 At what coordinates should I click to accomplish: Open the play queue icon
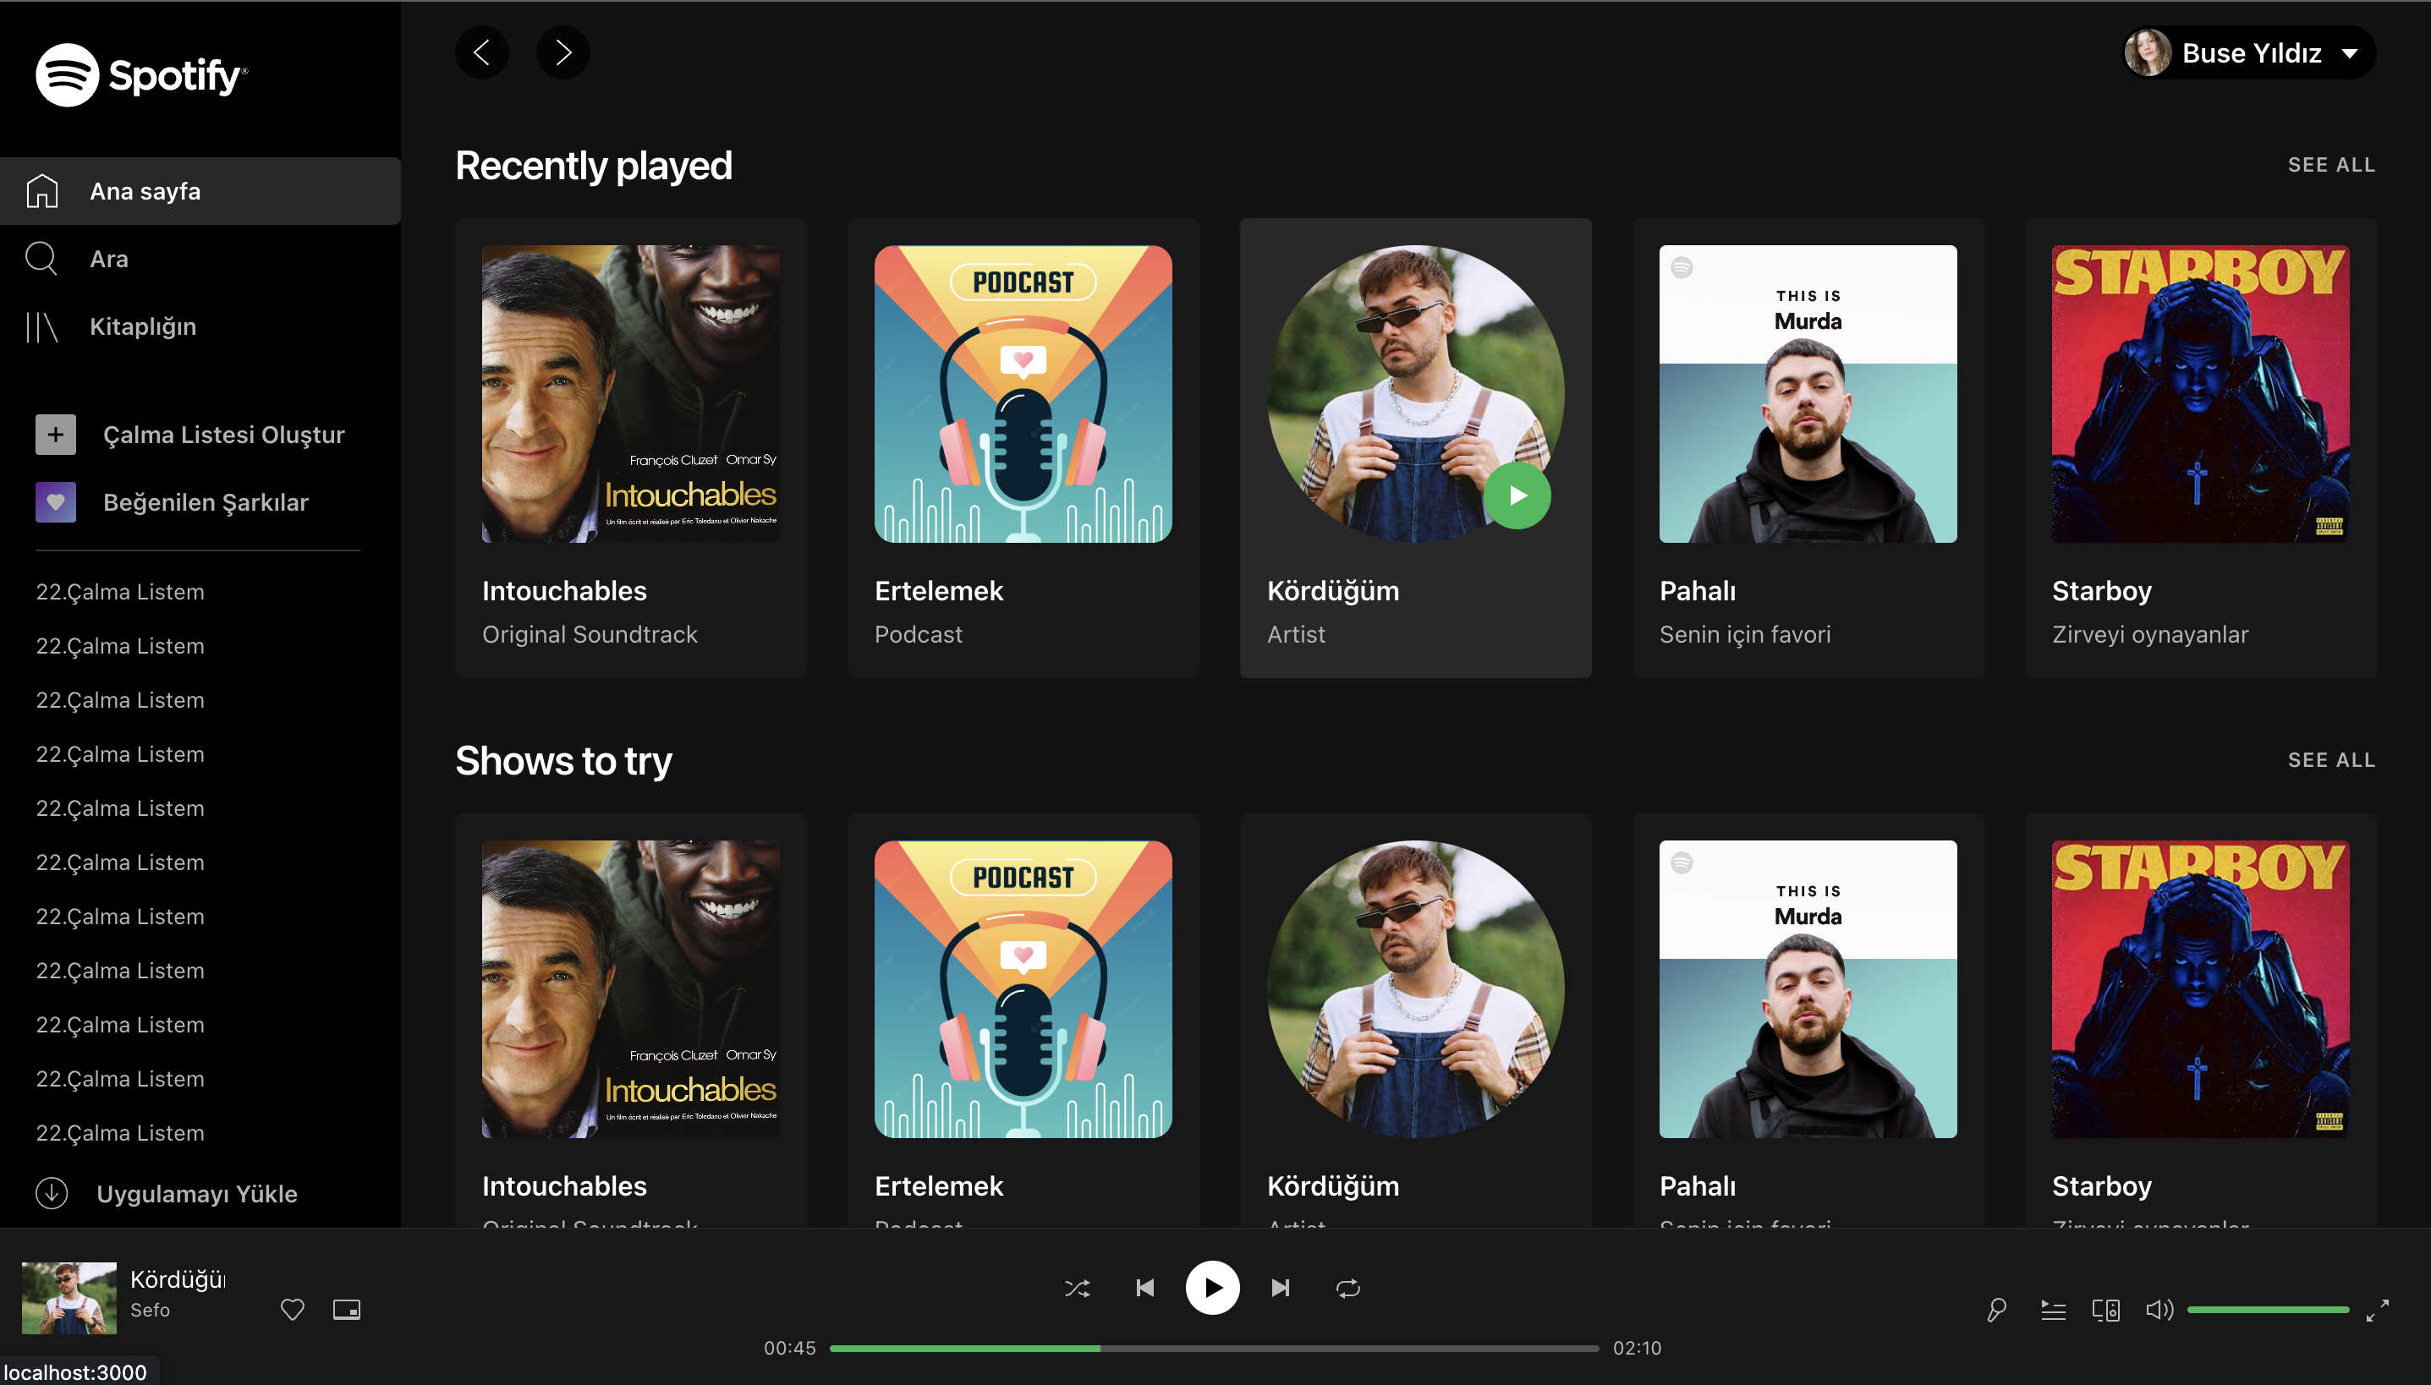(x=2052, y=1310)
